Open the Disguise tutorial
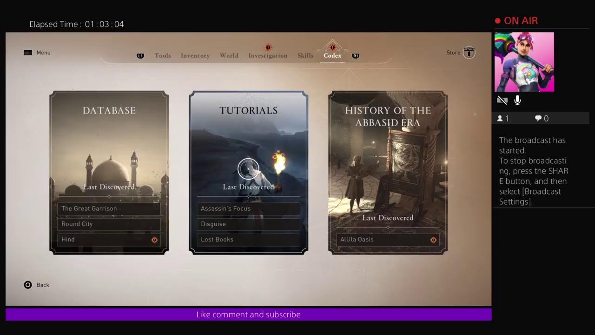The height and width of the screenshot is (335, 595). point(248,224)
